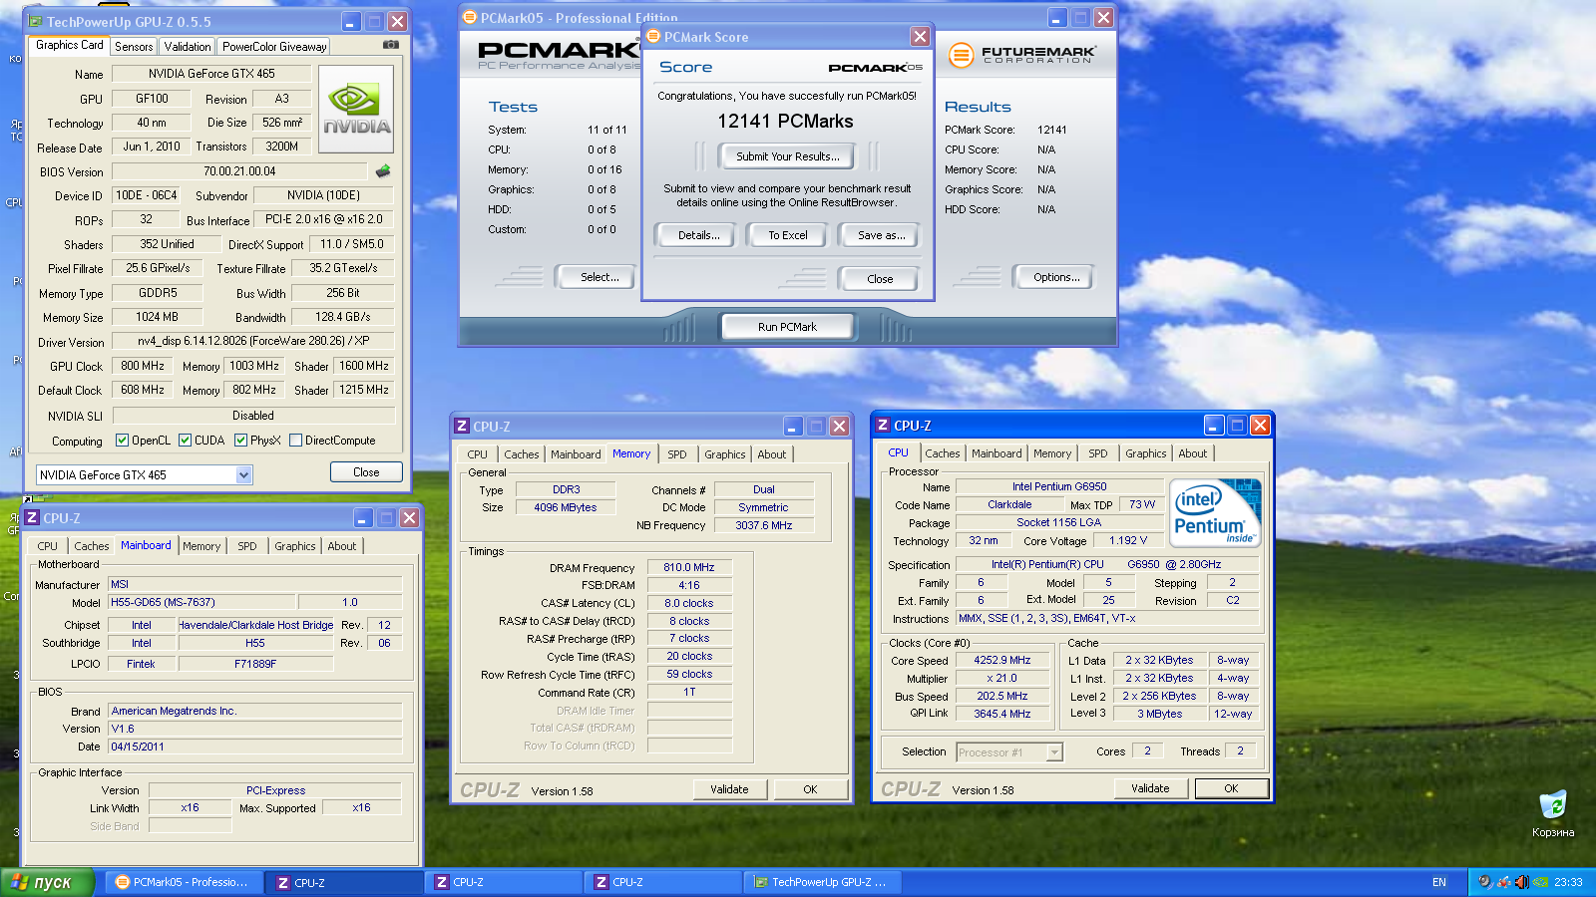Image resolution: width=1596 pixels, height=897 pixels.
Task: Click CPU-Z Mainboard window title icon
Action: pyautogui.click(x=32, y=517)
